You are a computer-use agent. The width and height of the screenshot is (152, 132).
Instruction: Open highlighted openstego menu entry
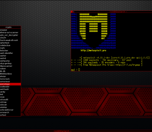click(x=10, y=84)
